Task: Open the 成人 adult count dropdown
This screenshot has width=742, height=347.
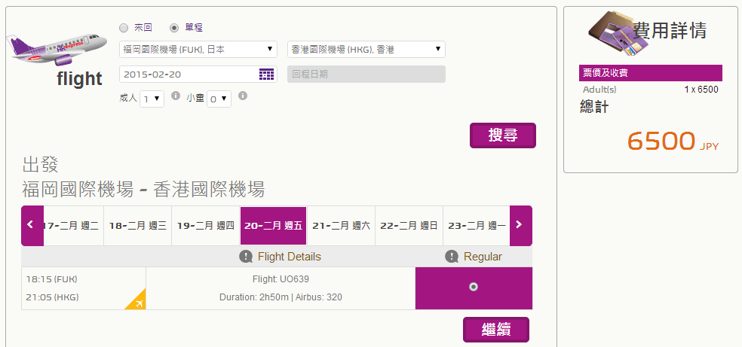Action: [x=152, y=99]
